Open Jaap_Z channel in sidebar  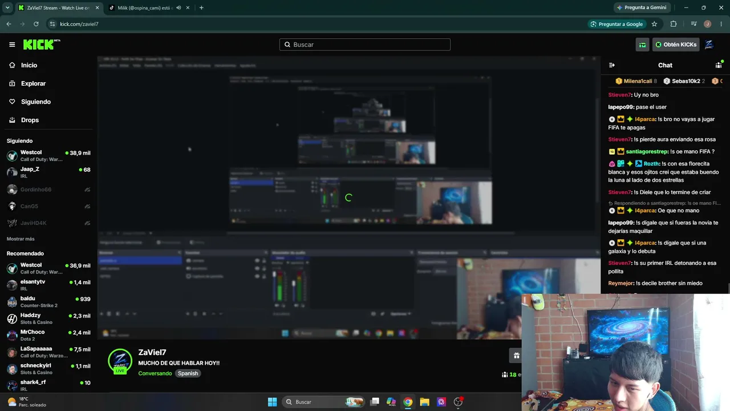(x=48, y=172)
